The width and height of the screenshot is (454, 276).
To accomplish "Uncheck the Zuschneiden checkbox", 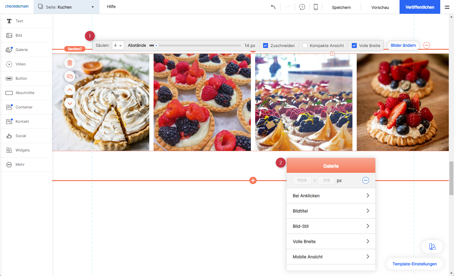I will pyautogui.click(x=266, y=45).
